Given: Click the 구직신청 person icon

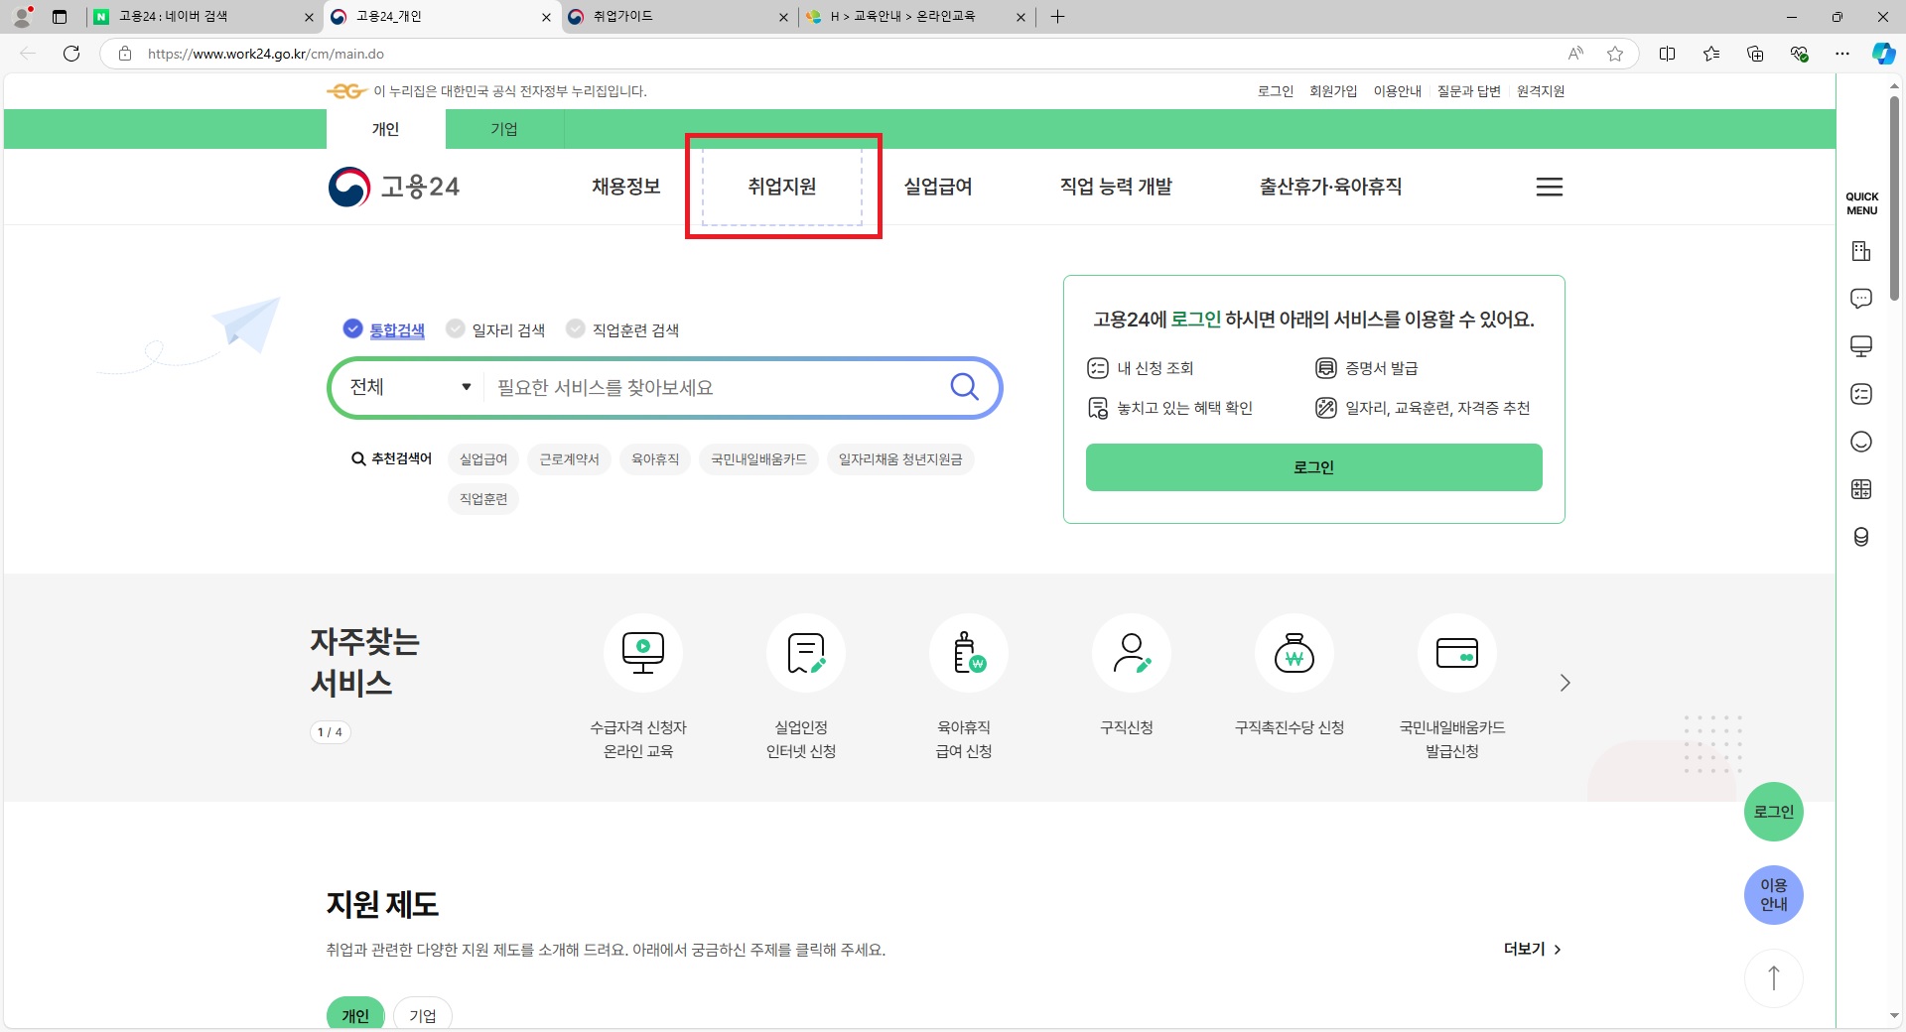Looking at the screenshot, I should [x=1131, y=653].
